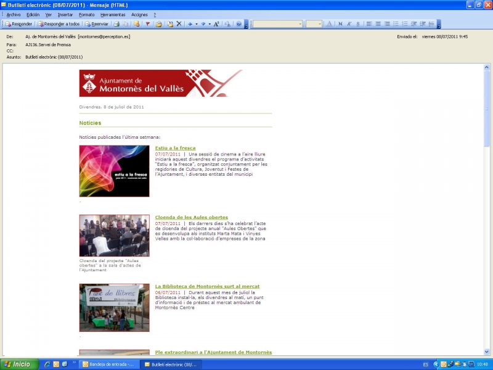
Task: Click the junk sender envelope icon
Action: [136, 24]
